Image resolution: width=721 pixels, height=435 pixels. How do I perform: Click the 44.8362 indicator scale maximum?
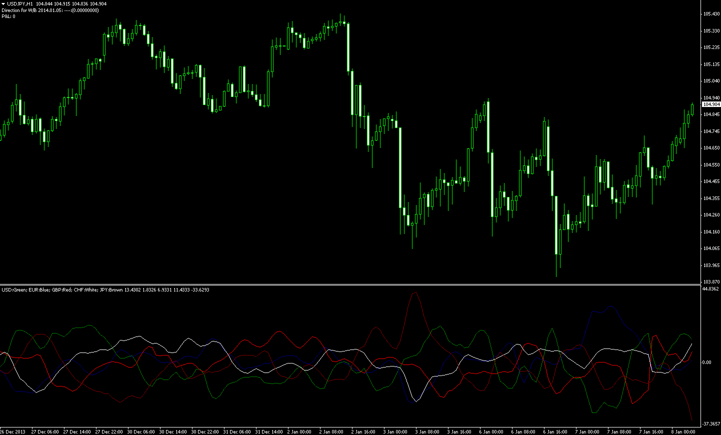click(x=711, y=289)
